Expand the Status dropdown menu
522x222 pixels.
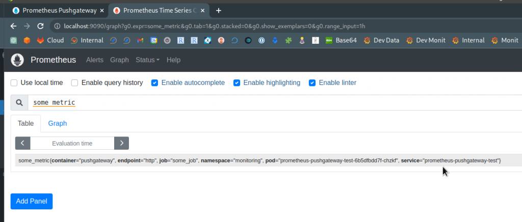[147, 60]
